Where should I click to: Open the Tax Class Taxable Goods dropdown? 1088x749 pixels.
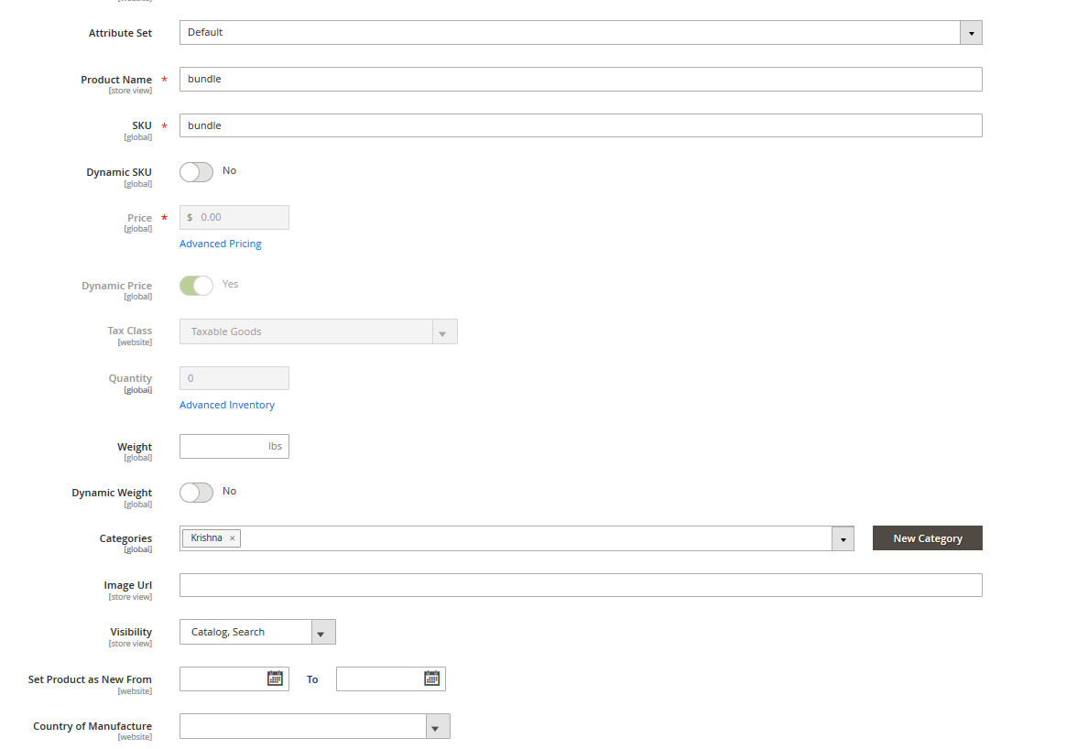tap(319, 331)
